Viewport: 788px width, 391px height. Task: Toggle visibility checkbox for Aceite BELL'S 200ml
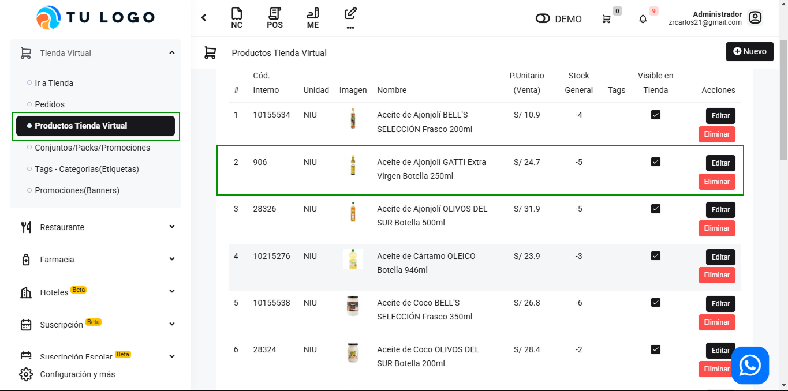[x=655, y=115]
